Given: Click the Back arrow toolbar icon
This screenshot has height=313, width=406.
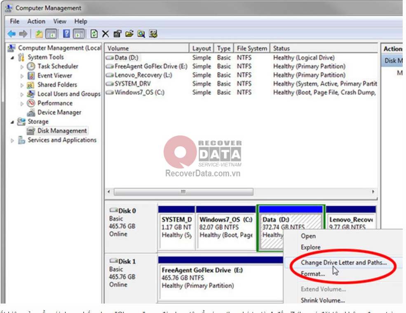Looking at the screenshot, I should click(11, 34).
